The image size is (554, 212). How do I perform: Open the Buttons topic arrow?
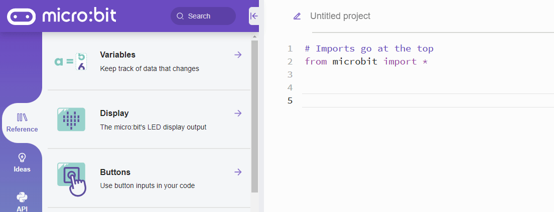[x=238, y=172]
